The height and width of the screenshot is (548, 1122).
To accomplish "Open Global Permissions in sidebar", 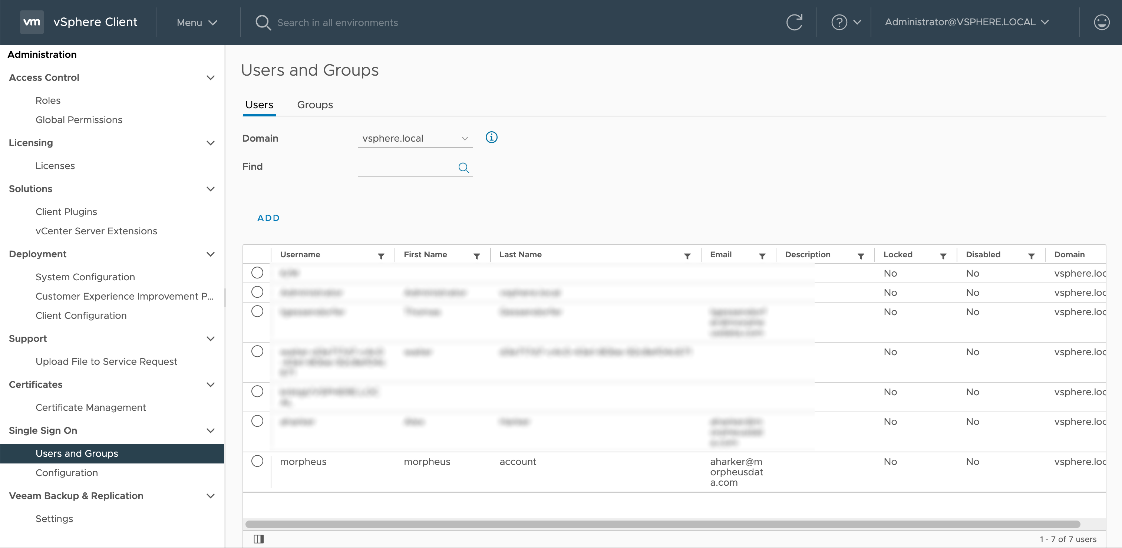I will pyautogui.click(x=79, y=120).
